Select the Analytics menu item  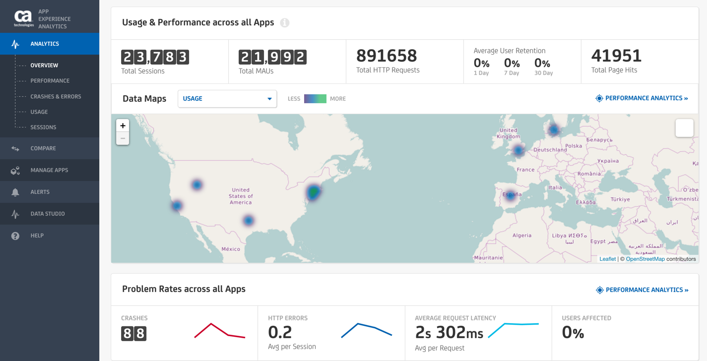point(45,44)
